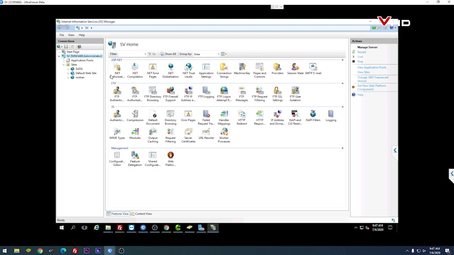
Task: Open Default Document feature
Action: coord(153,118)
